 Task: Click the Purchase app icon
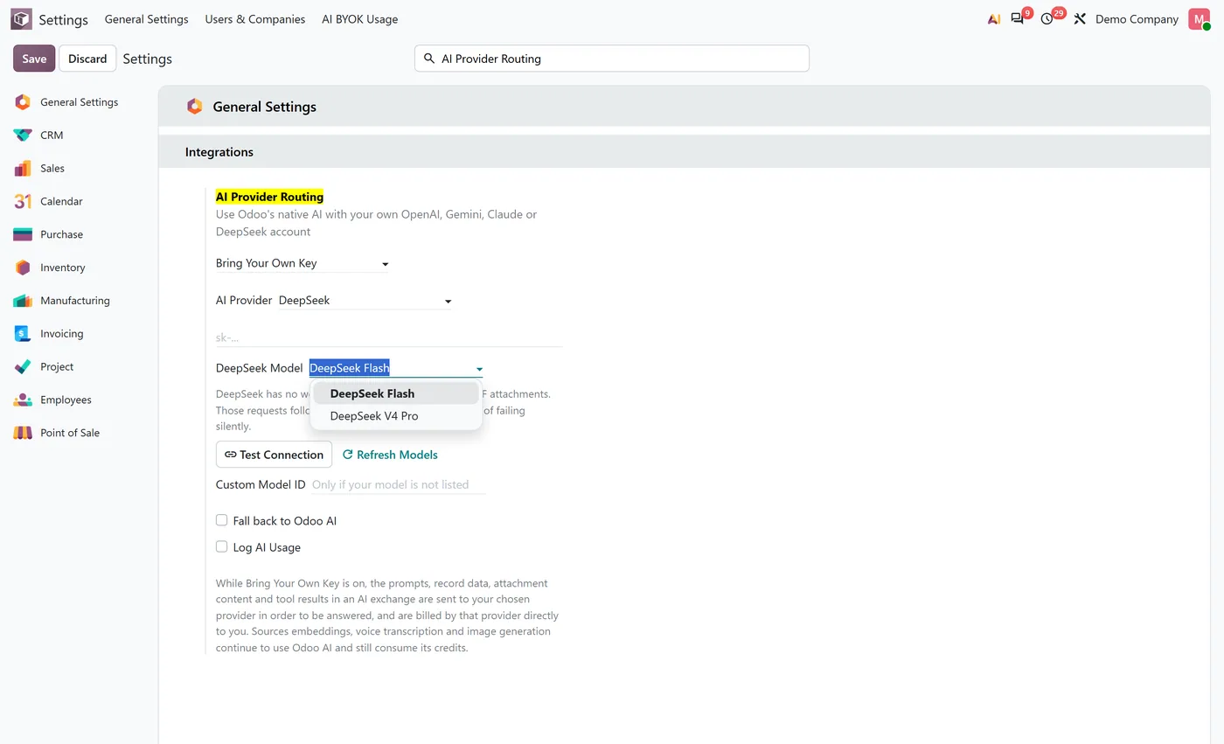point(23,234)
